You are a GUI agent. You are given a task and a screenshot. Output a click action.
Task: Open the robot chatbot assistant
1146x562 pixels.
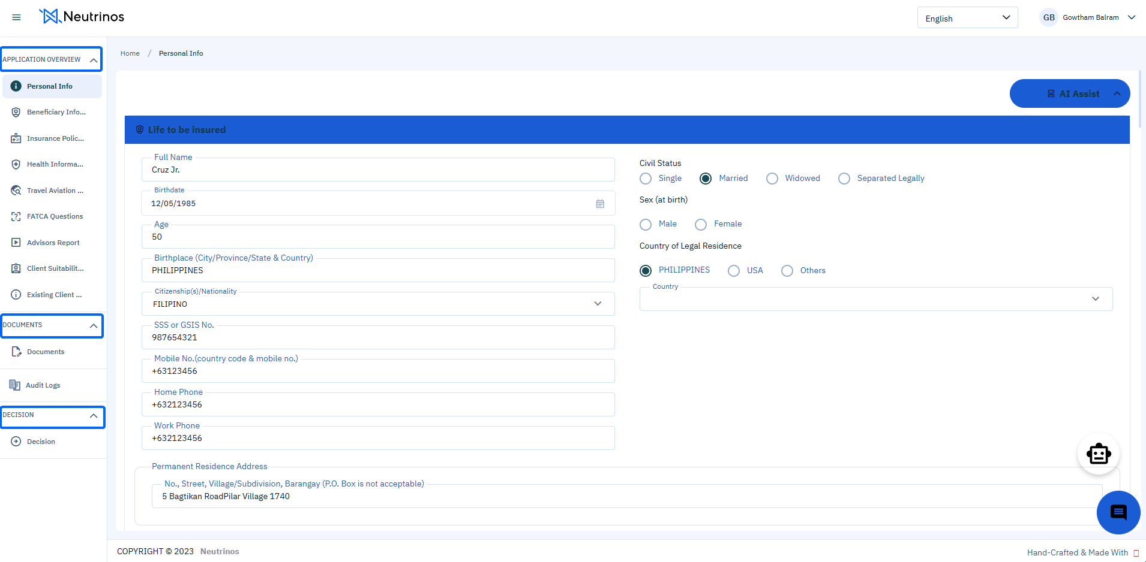1098,454
